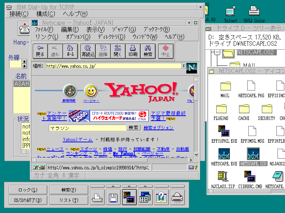Click the リスト(T) button on the LaunchPad
Screen dimensions: 285x213
pyautogui.click(x=69, y=200)
